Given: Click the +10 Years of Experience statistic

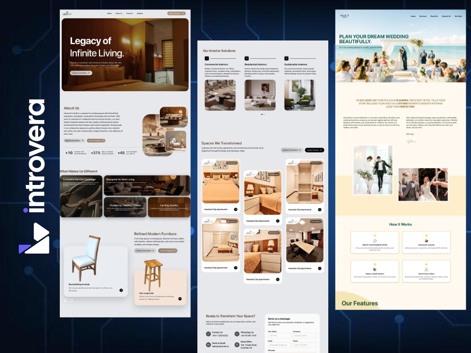Looking at the screenshot, I should pos(76,153).
